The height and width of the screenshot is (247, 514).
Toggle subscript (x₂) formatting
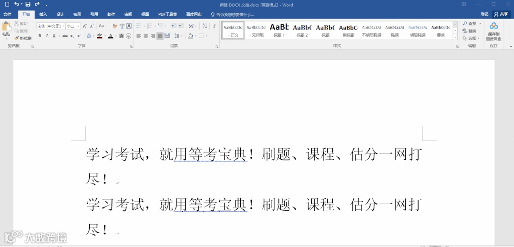point(72,36)
